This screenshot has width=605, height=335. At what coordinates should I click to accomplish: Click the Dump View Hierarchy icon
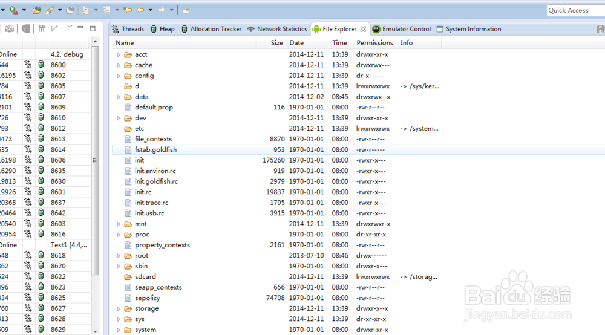[42, 29]
